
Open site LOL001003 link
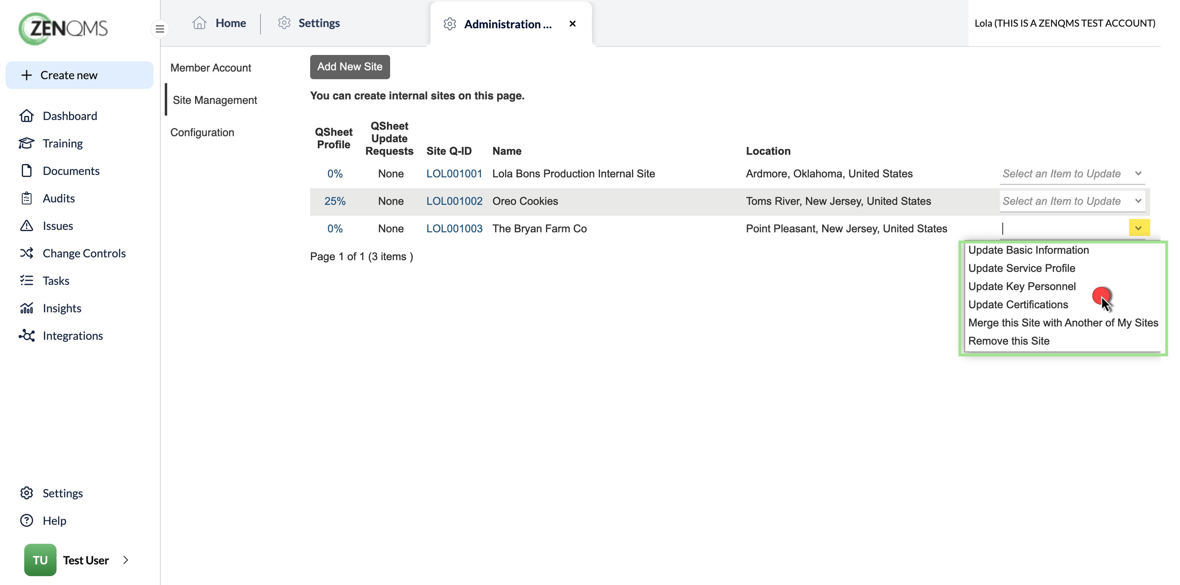click(454, 229)
